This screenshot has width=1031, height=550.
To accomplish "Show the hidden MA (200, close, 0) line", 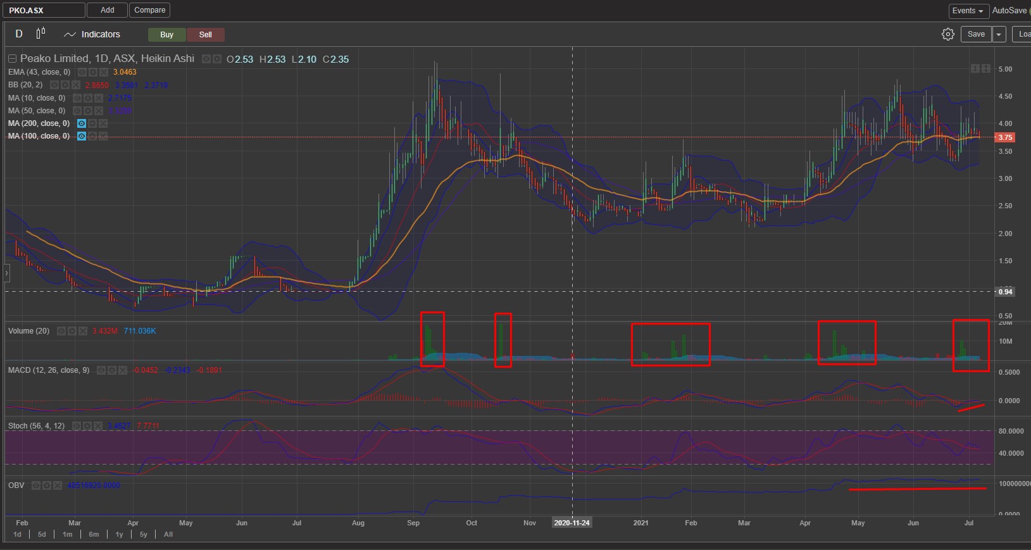I will 82,123.
